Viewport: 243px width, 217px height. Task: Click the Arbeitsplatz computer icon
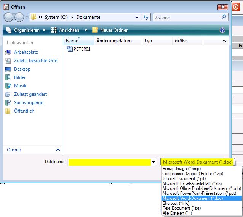pos(8,52)
